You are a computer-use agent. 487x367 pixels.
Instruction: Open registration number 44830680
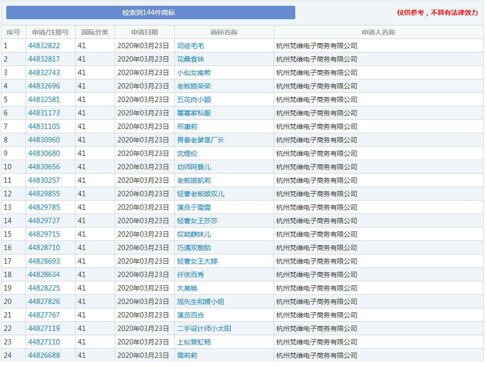[x=44, y=153]
